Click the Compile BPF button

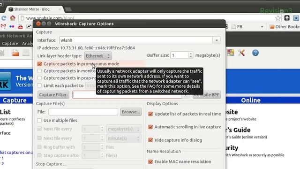(x=207, y=95)
